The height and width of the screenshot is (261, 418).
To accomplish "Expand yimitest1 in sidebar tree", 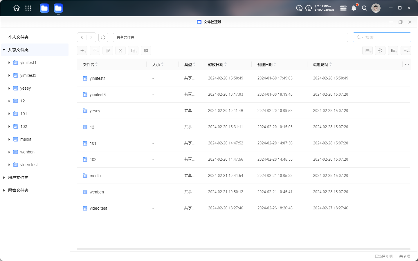I will tap(9, 63).
